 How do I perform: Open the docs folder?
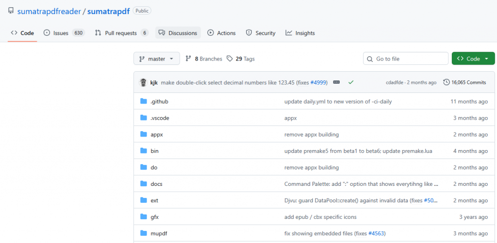pos(156,184)
